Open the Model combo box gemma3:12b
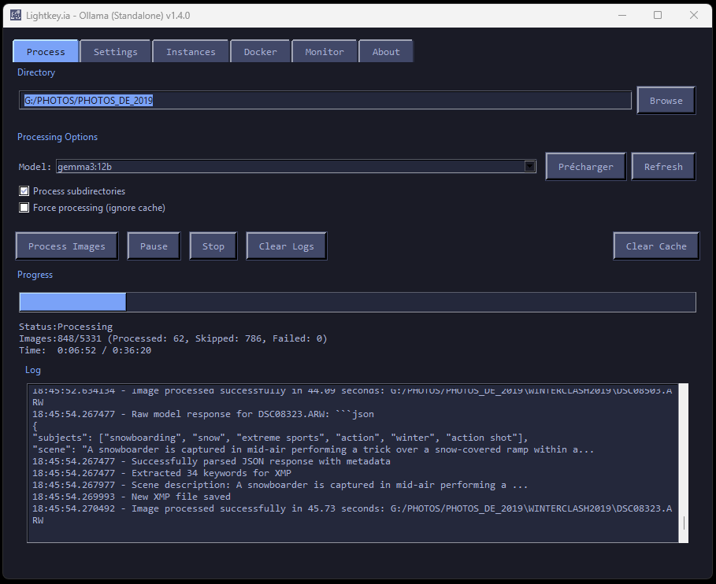716x584 pixels. pos(296,167)
